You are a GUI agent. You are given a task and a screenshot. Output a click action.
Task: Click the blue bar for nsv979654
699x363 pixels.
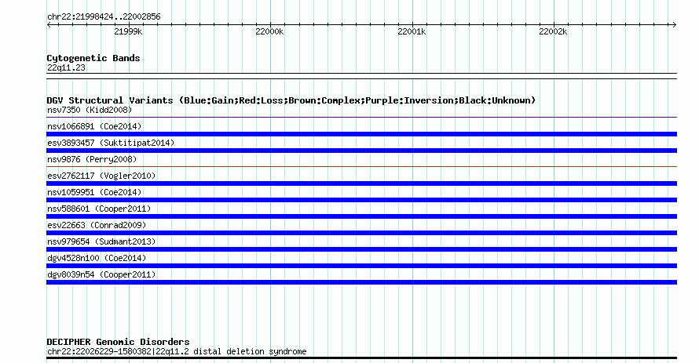361,249
